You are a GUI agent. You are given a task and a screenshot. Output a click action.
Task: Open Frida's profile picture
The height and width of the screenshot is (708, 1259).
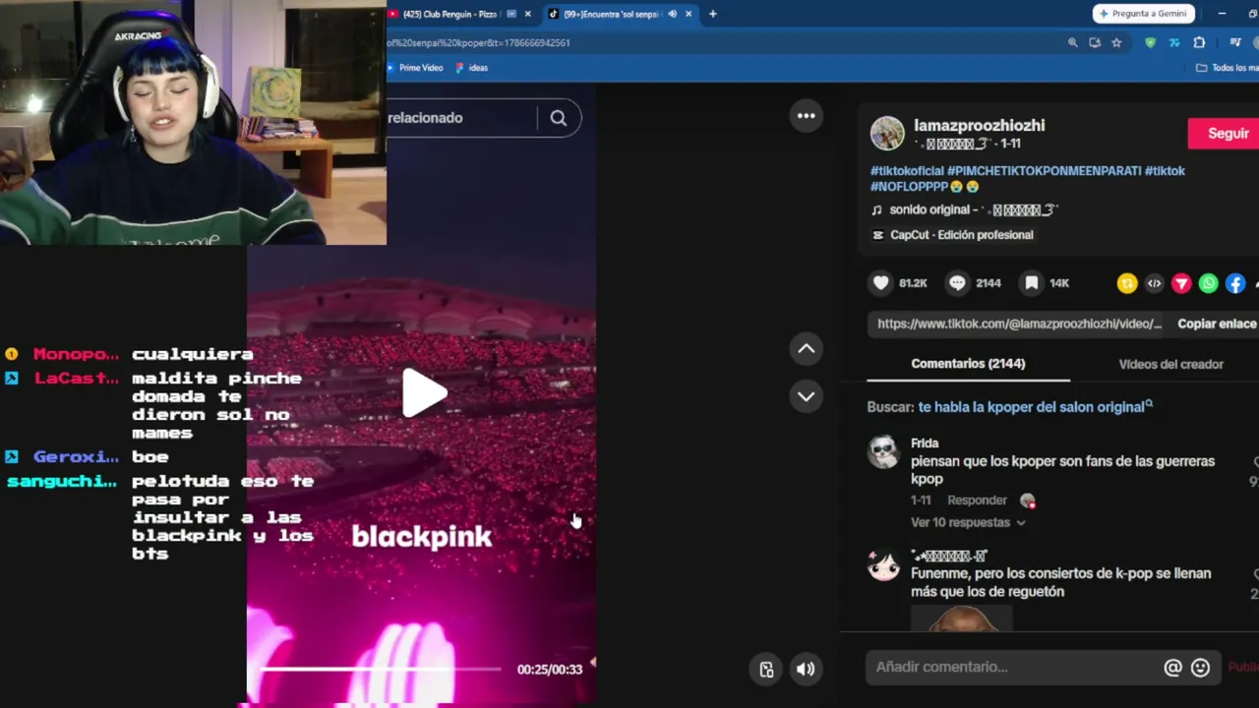tap(883, 452)
